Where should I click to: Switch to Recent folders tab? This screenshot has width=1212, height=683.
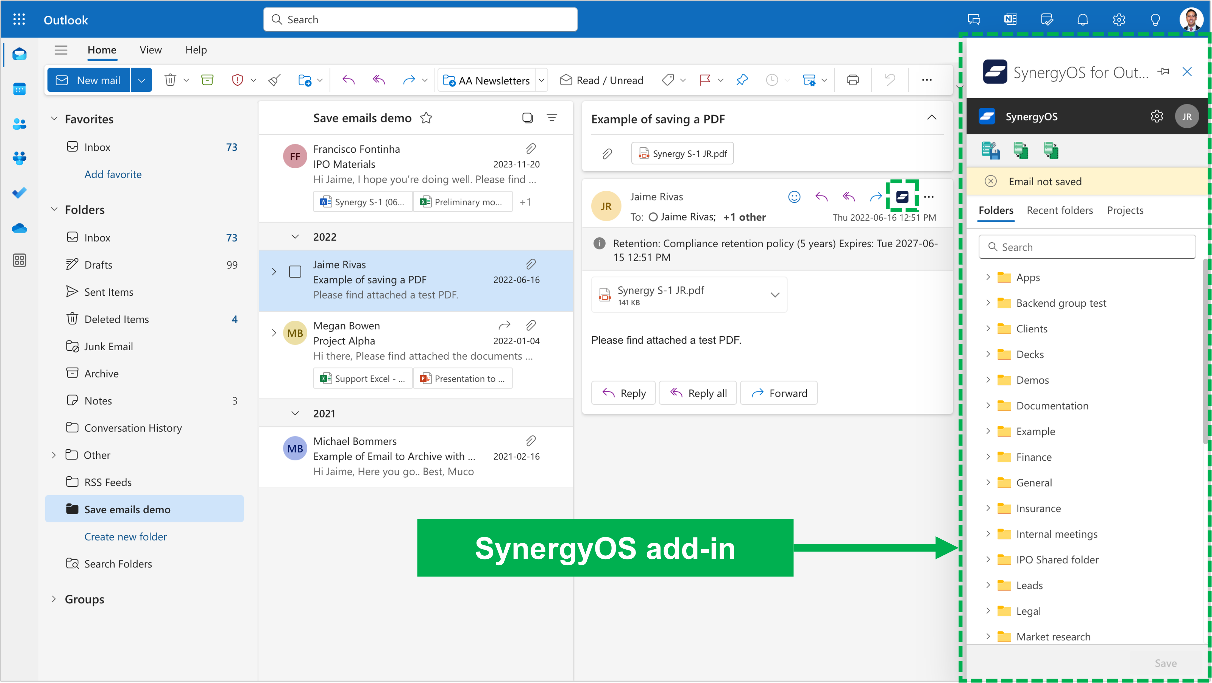coord(1060,210)
